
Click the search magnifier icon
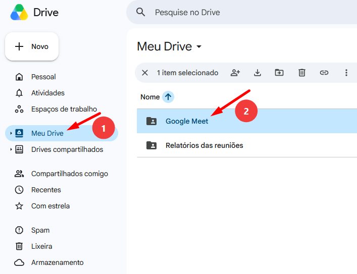[140, 12]
